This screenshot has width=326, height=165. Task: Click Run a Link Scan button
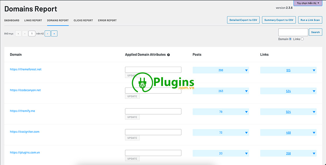(310, 20)
